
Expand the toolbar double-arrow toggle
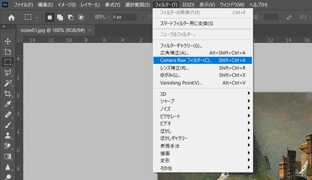pos(4,27)
